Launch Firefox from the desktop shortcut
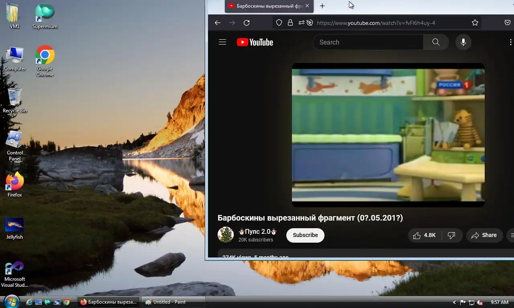 click(x=15, y=185)
